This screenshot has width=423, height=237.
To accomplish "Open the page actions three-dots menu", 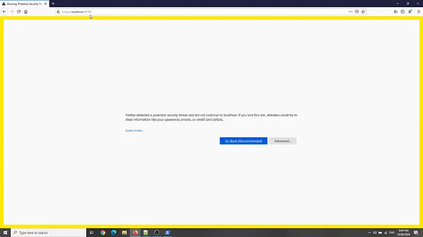I will point(350,12).
